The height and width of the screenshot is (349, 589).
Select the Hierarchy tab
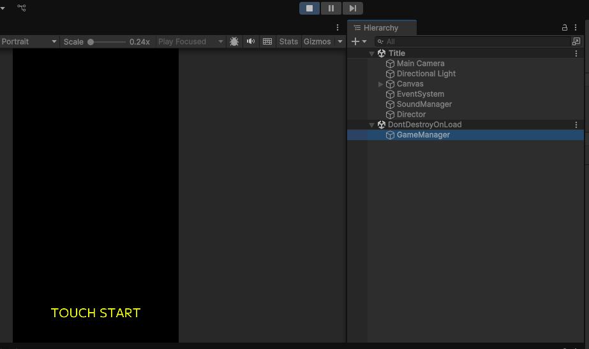381,28
